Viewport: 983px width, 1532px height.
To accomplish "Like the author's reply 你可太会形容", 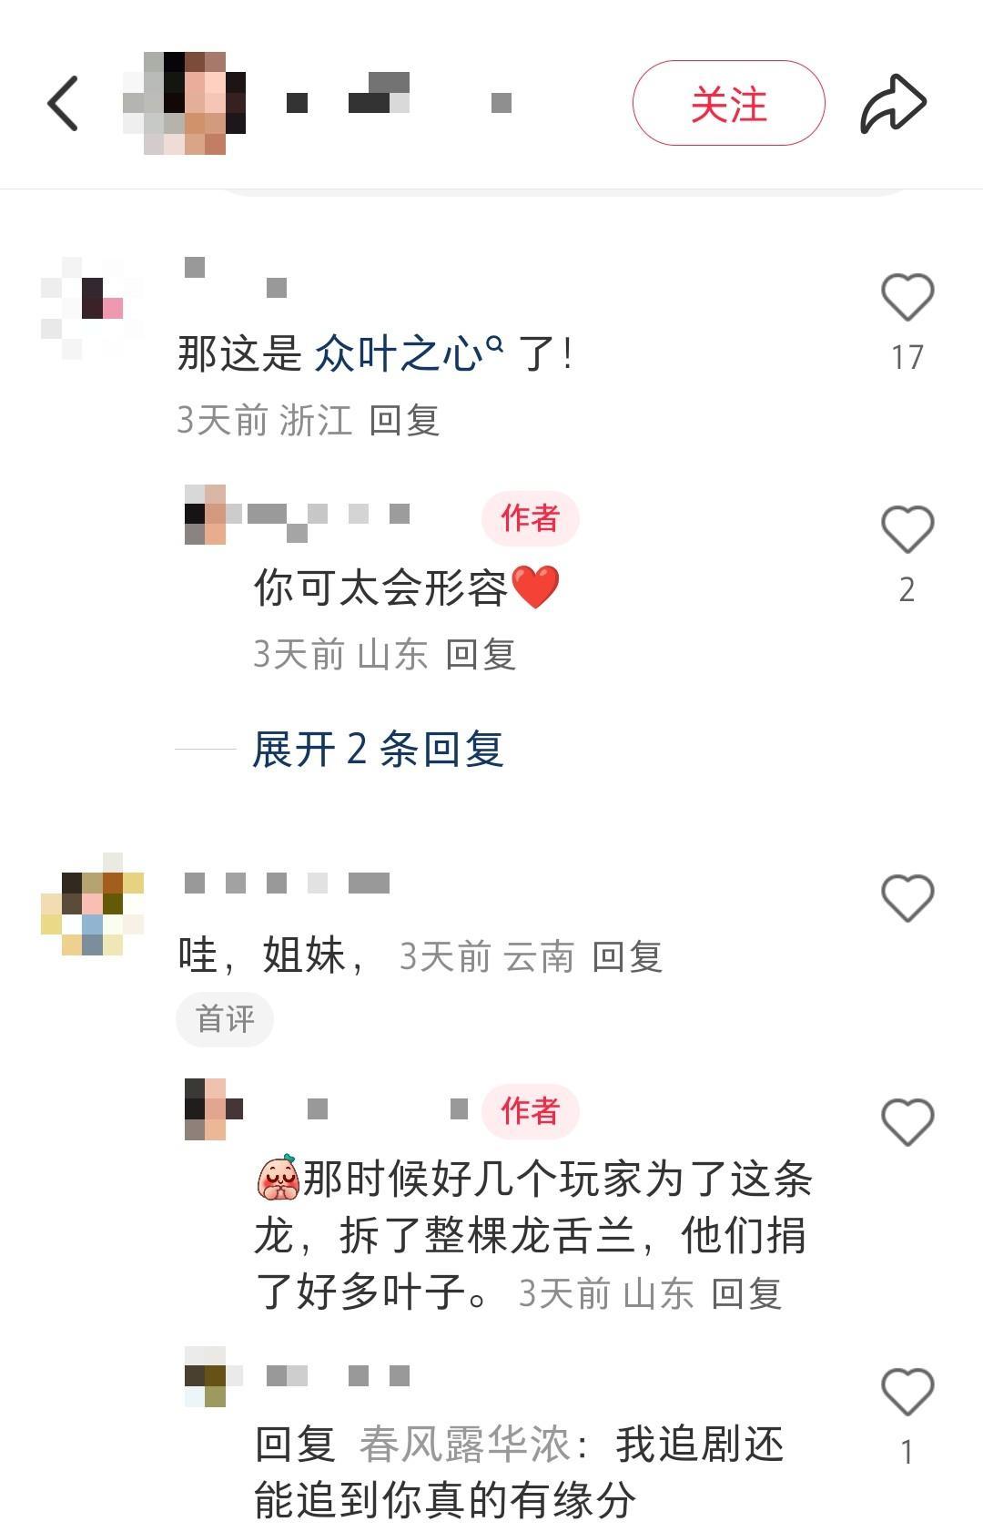I will click(x=907, y=529).
